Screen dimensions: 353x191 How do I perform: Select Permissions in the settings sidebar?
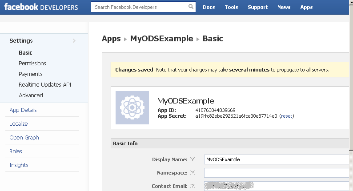point(32,64)
